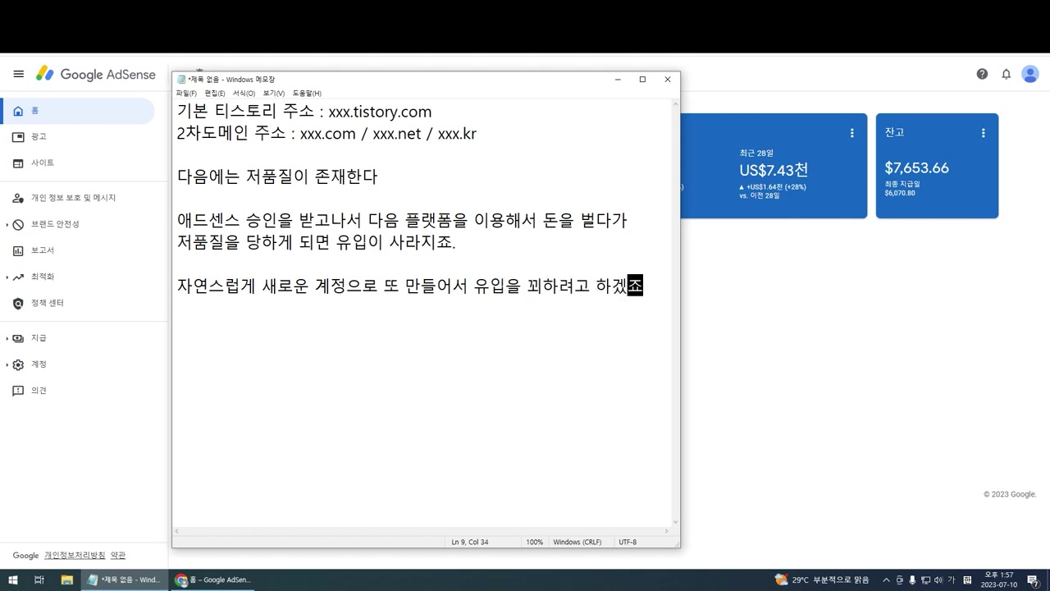Open Notepad 서식(O) menu
Viewport: 1050px width, 591px height.
244,94
